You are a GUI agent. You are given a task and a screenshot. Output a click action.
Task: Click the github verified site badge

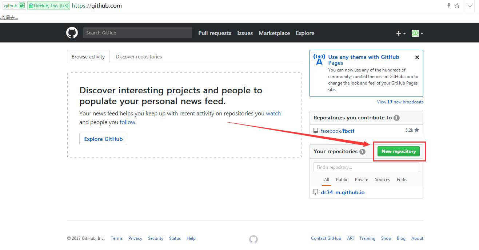pos(14,6)
